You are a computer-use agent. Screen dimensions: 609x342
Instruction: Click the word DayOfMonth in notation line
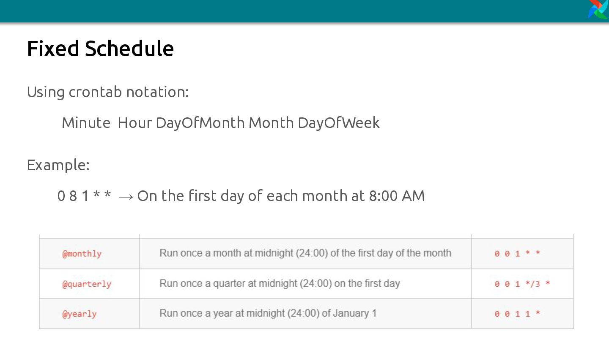tap(200, 123)
